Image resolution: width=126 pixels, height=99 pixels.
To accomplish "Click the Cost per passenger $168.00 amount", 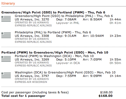I will point(106,92).
